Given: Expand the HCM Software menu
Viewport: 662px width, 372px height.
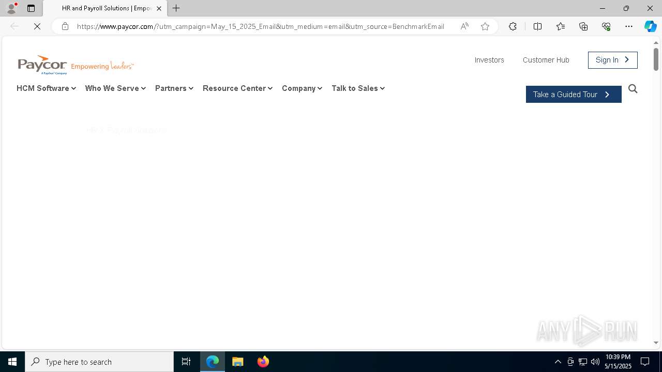Looking at the screenshot, I should tap(47, 88).
